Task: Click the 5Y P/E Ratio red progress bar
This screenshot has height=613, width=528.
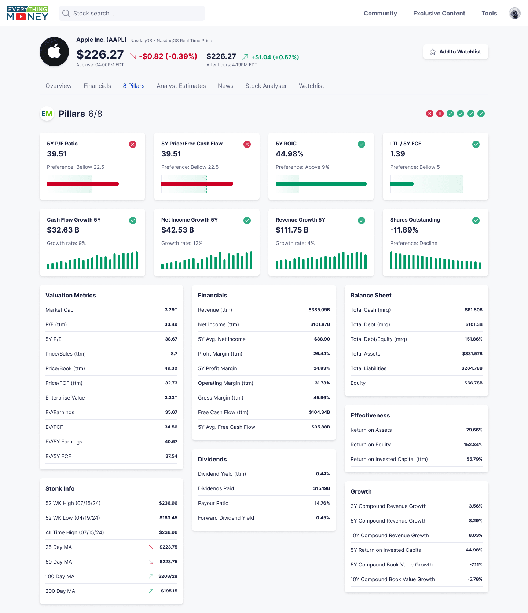Action: pos(83,184)
